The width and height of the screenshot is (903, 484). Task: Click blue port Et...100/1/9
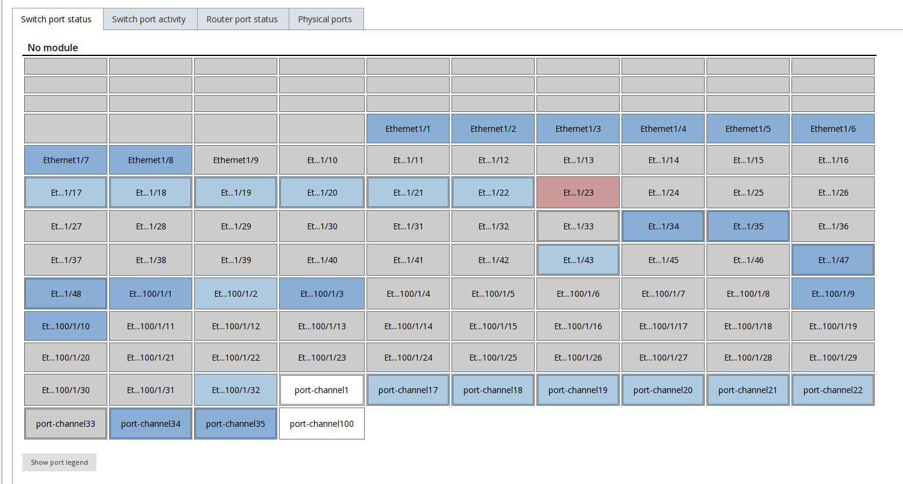833,294
